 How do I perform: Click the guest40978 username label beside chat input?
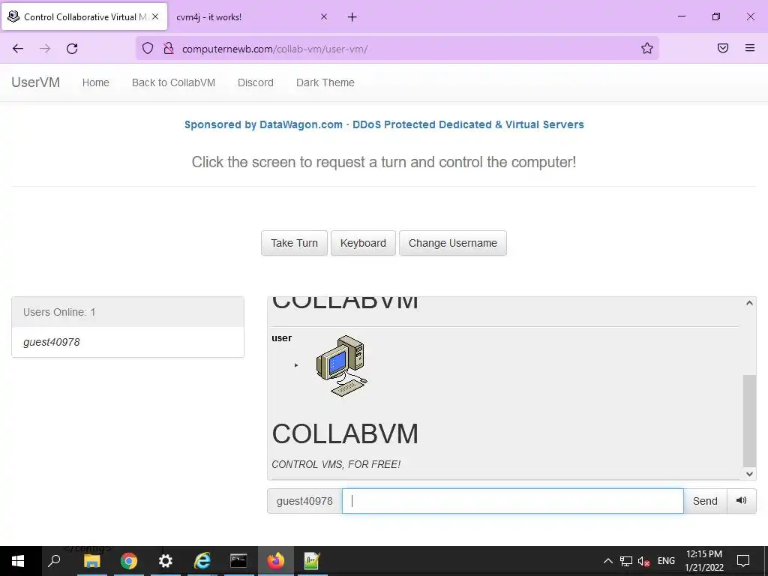(304, 500)
